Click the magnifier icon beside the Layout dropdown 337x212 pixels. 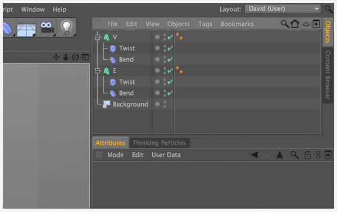[x=329, y=9]
